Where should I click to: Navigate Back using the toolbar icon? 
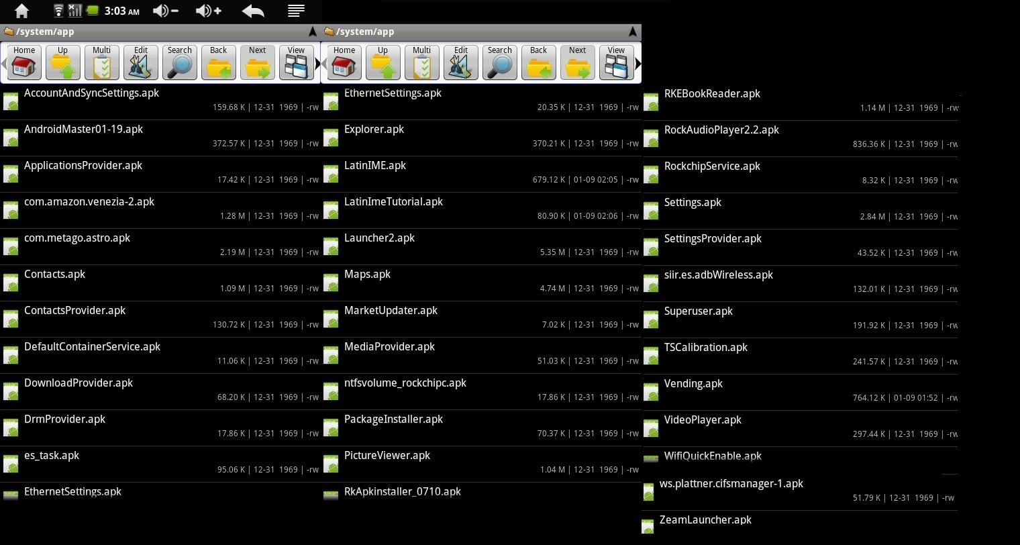tap(218, 62)
